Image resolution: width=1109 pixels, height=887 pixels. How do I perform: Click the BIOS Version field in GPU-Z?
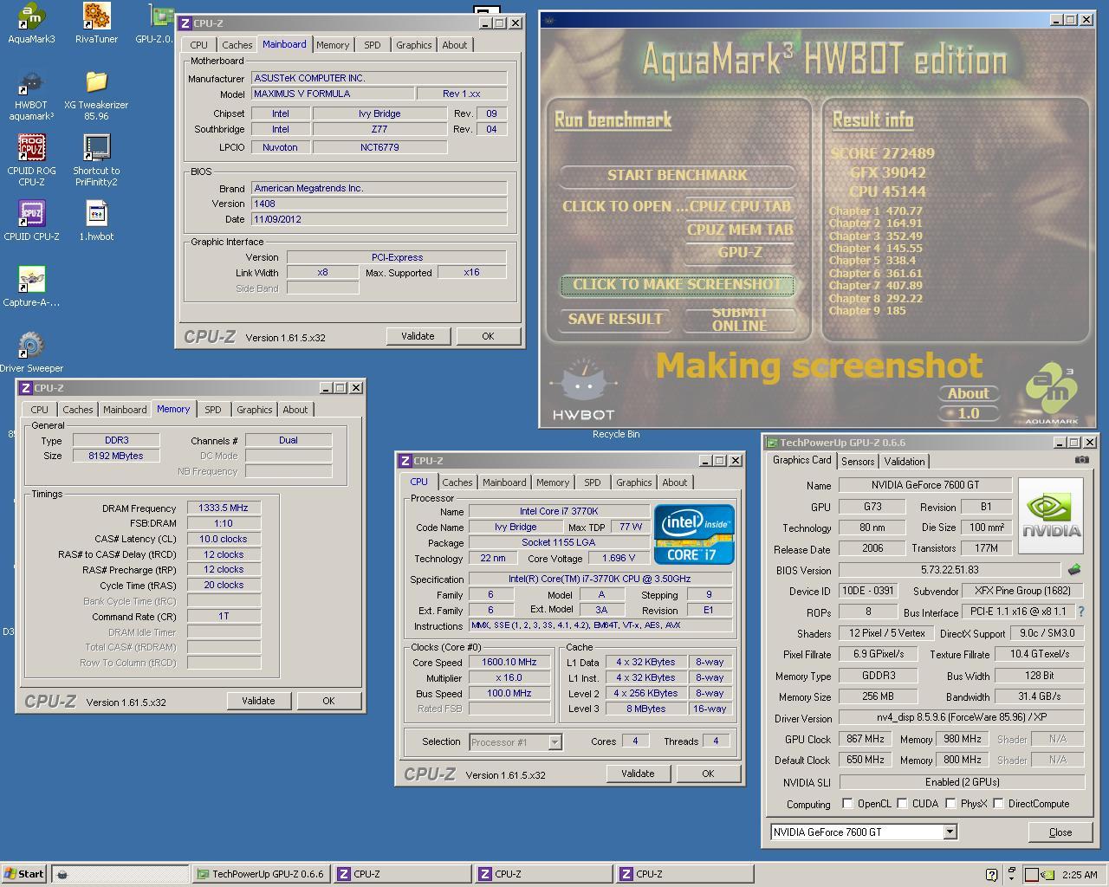click(x=950, y=570)
